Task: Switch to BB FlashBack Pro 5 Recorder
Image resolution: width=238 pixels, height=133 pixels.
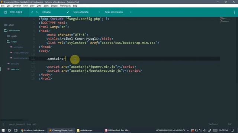Action: (118, 130)
